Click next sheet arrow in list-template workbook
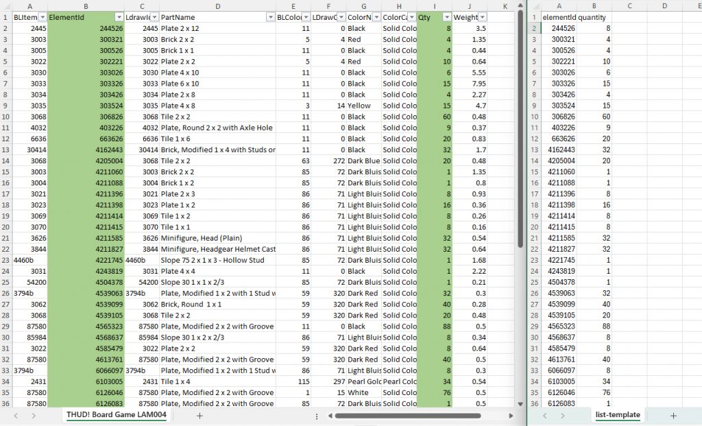This screenshot has height=426, width=702. click(564, 416)
